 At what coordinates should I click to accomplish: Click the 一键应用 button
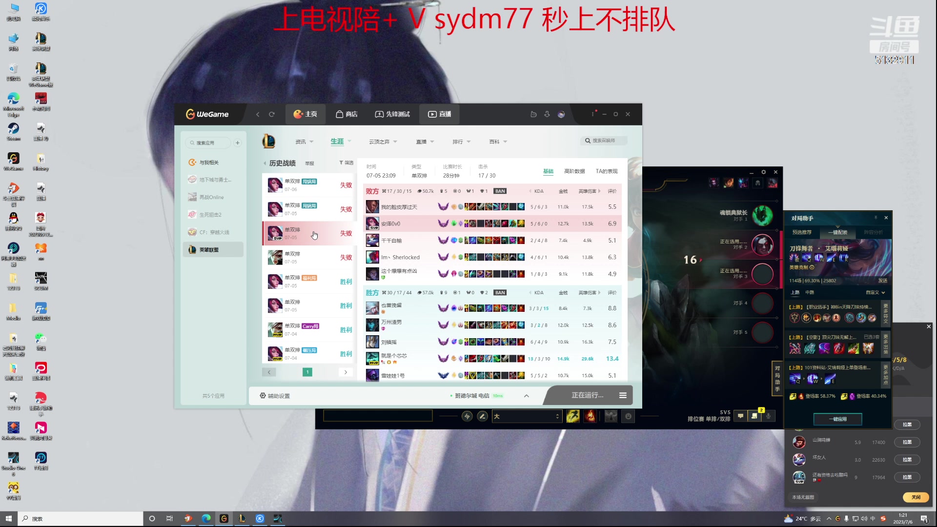click(x=837, y=419)
